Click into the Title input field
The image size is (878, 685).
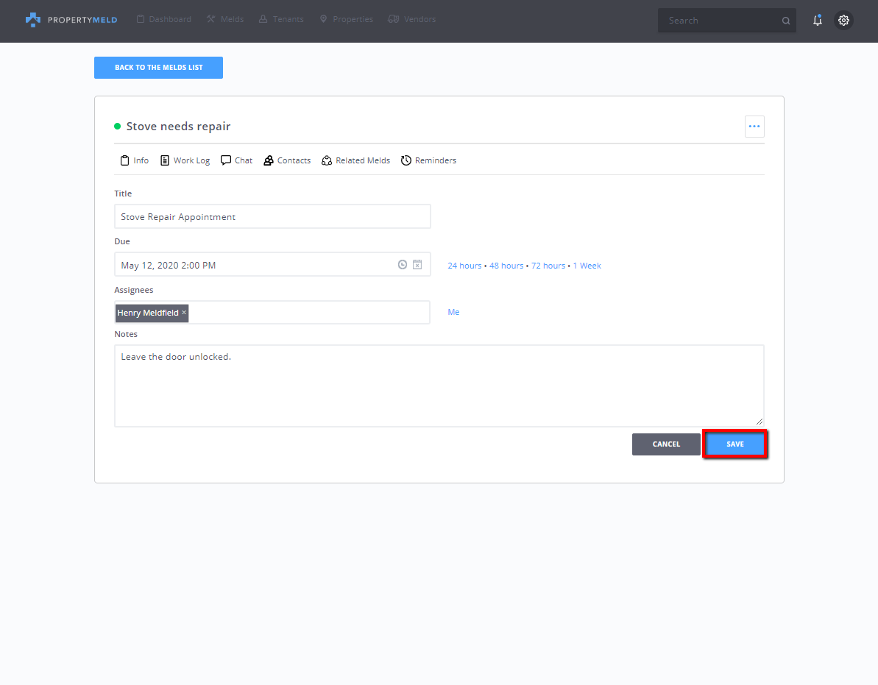tap(272, 217)
